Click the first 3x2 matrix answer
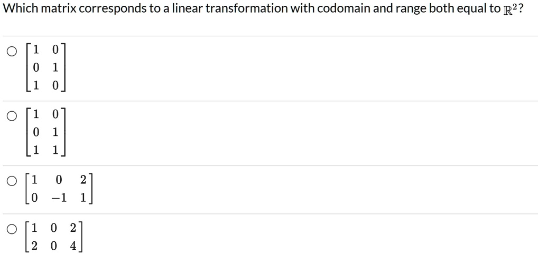The width and height of the screenshot is (538, 255). tap(45, 68)
